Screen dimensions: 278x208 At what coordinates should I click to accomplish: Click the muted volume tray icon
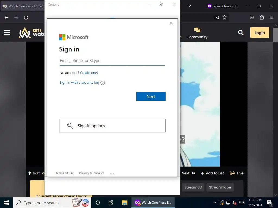click(234, 203)
